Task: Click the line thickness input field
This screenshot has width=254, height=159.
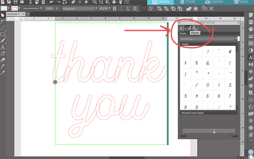Action: (x=49, y=9)
